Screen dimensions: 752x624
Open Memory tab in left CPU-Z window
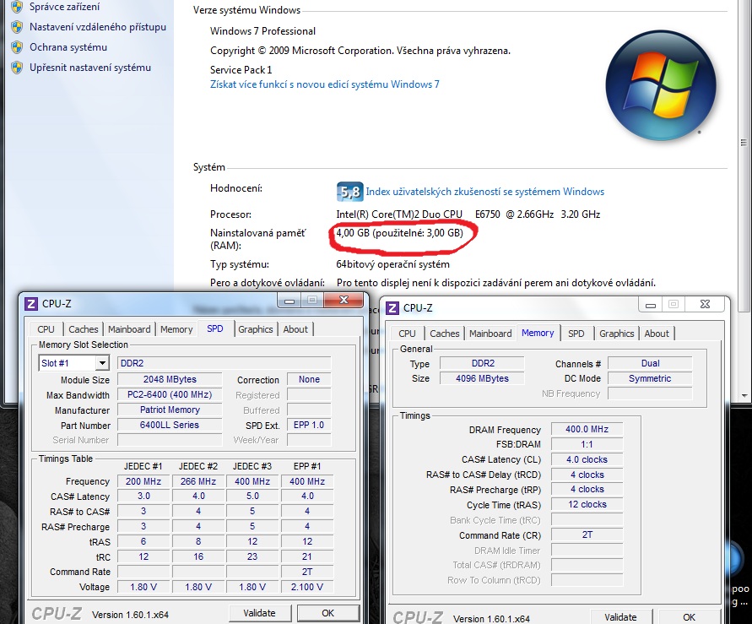click(x=176, y=329)
